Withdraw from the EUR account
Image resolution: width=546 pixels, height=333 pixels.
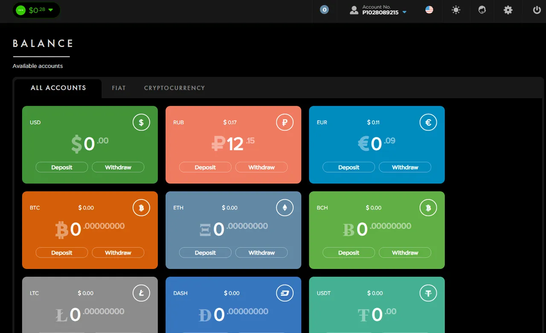coord(405,167)
